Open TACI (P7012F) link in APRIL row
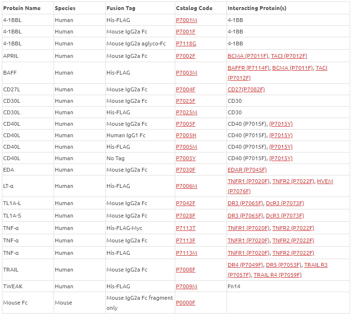352x316 pixels. coord(289,56)
